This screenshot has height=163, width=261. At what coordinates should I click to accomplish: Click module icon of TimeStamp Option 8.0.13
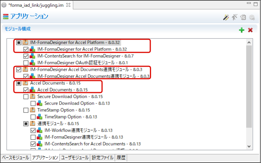[39, 117]
